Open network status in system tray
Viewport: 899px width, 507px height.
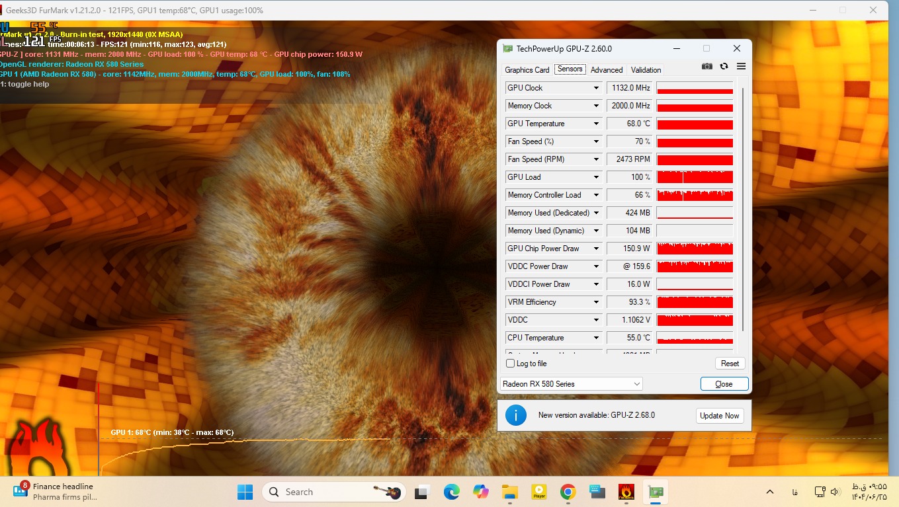click(x=820, y=492)
